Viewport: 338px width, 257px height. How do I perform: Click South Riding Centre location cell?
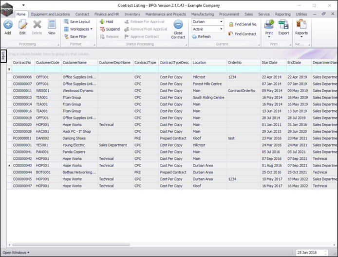209,98
